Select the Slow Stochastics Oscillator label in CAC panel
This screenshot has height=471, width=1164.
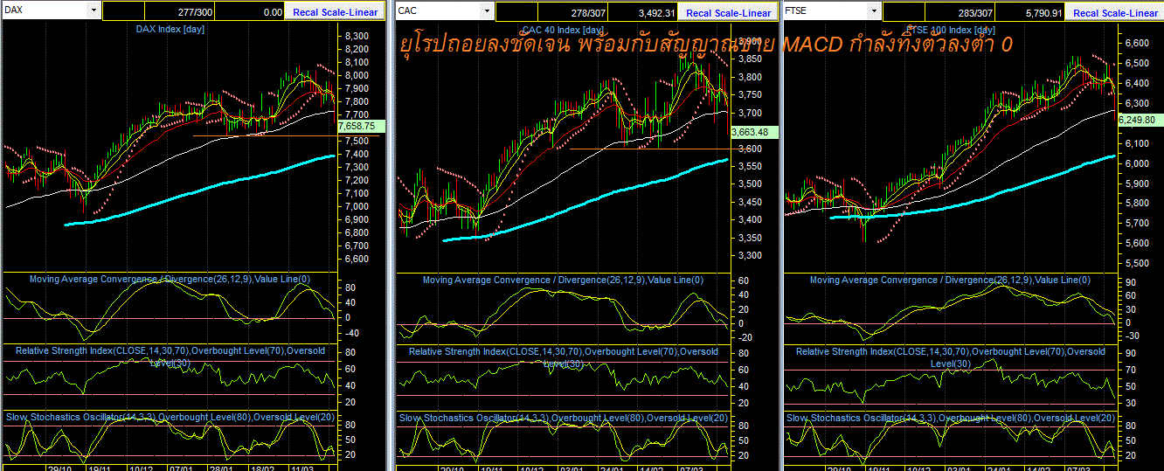(x=563, y=418)
